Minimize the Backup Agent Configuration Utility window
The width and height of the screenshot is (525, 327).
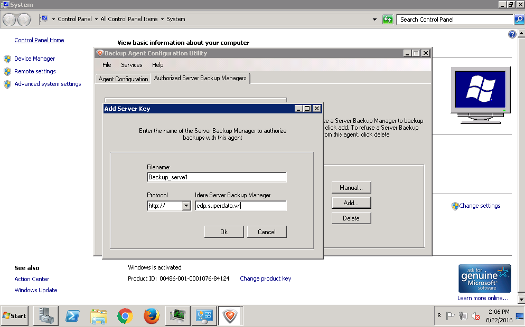coord(407,53)
